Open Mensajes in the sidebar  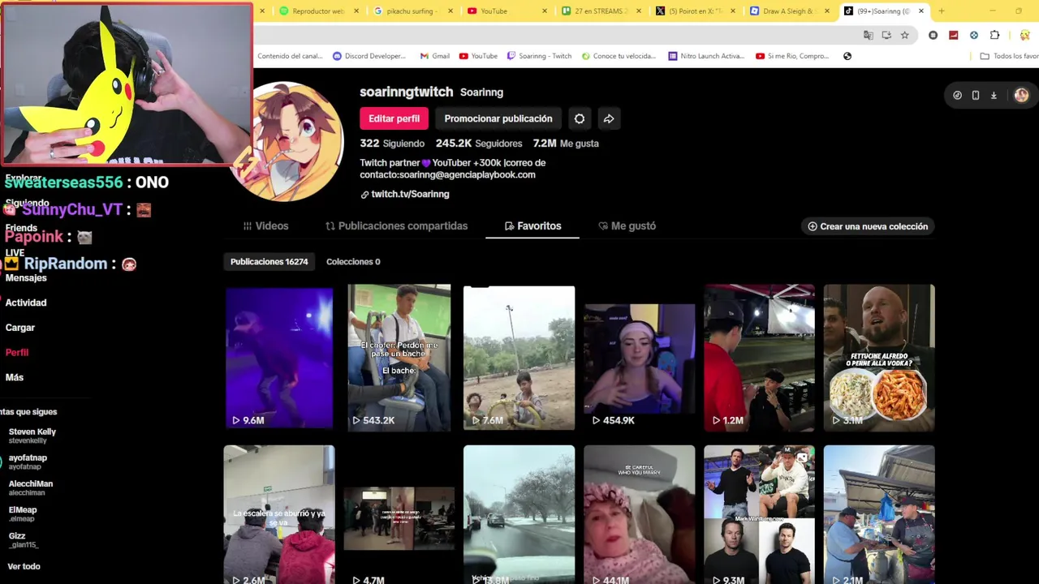[x=26, y=277]
